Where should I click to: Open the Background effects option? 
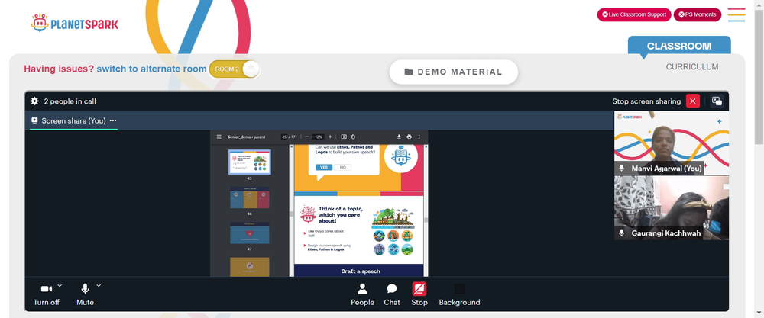click(459, 294)
